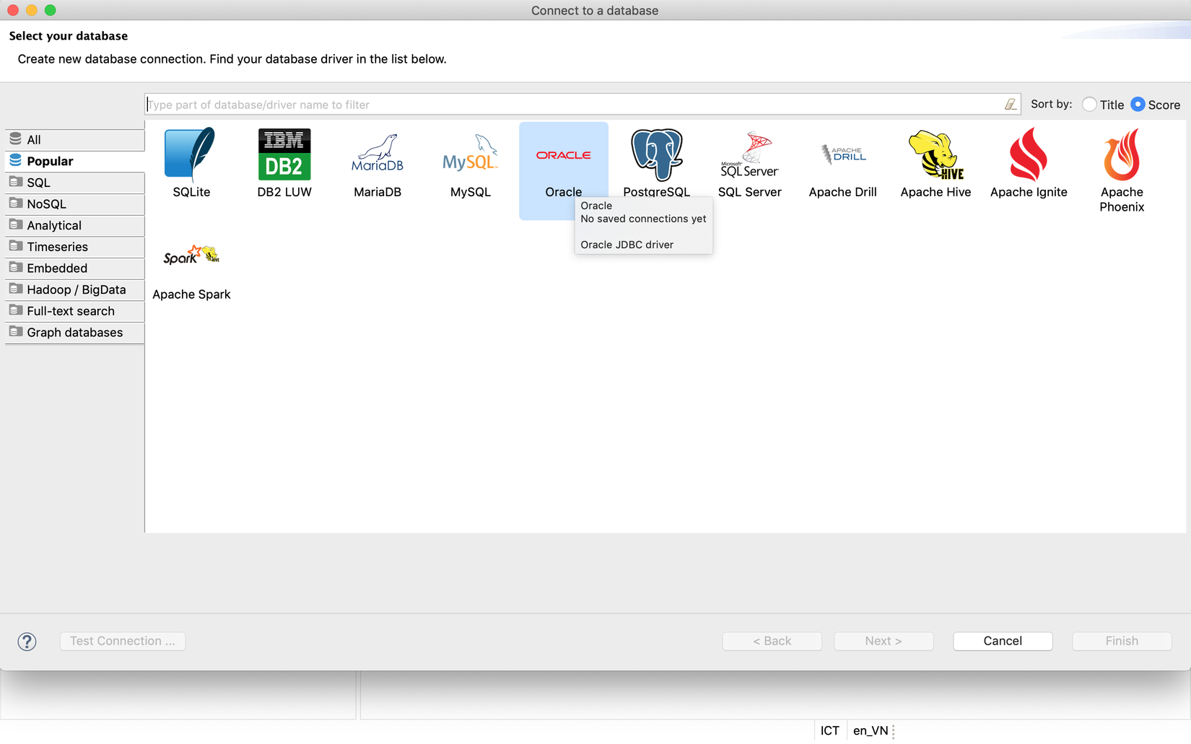Select the Apache Hive driver
1191x744 pixels.
(x=936, y=162)
